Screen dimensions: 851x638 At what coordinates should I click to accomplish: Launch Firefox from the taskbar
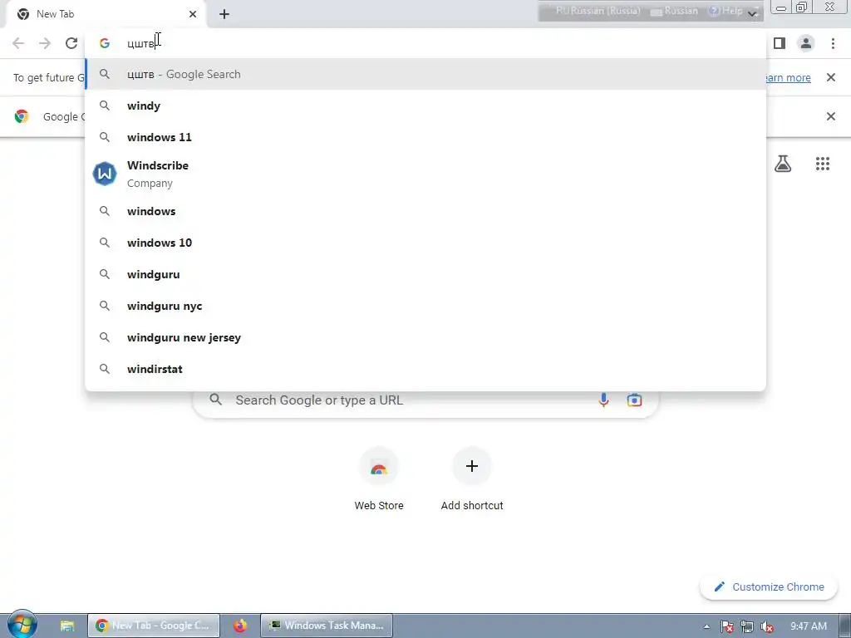(240, 626)
